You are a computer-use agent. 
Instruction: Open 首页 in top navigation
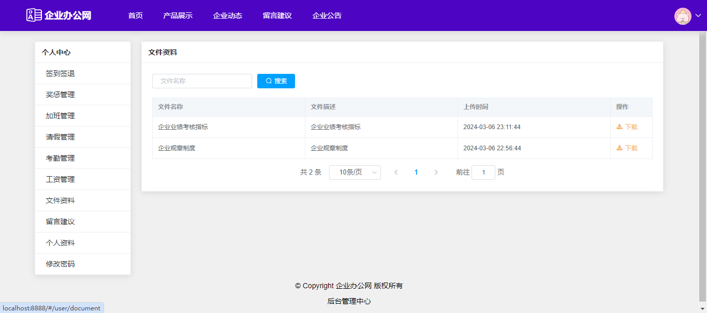[x=136, y=15]
